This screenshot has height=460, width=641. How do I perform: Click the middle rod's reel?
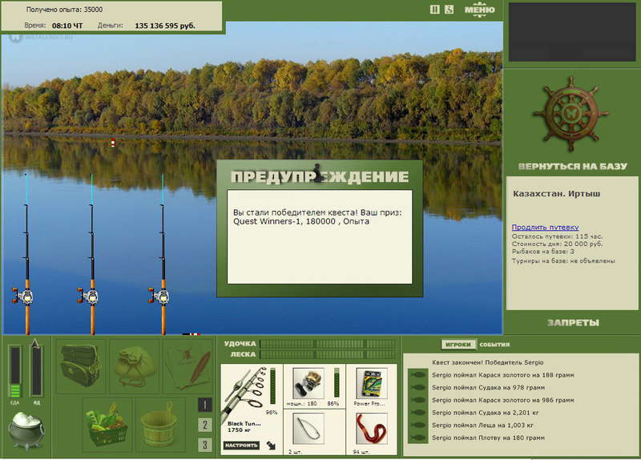[x=88, y=296]
